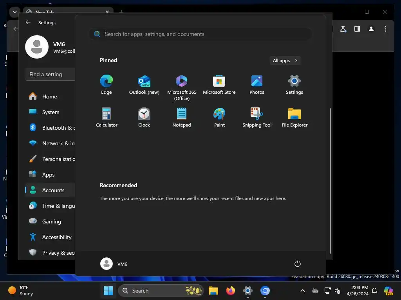Click the Settings window back arrow
The image size is (401, 300).
28,22
